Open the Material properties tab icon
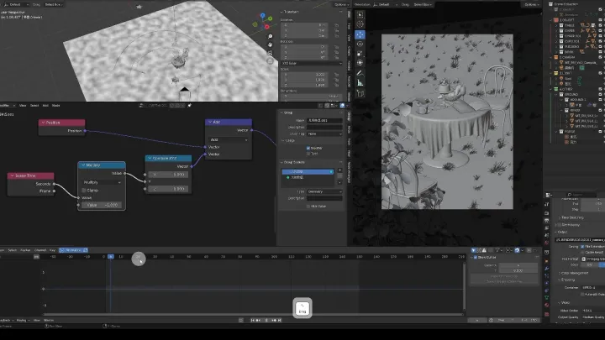605x340 pixels. coord(547,306)
